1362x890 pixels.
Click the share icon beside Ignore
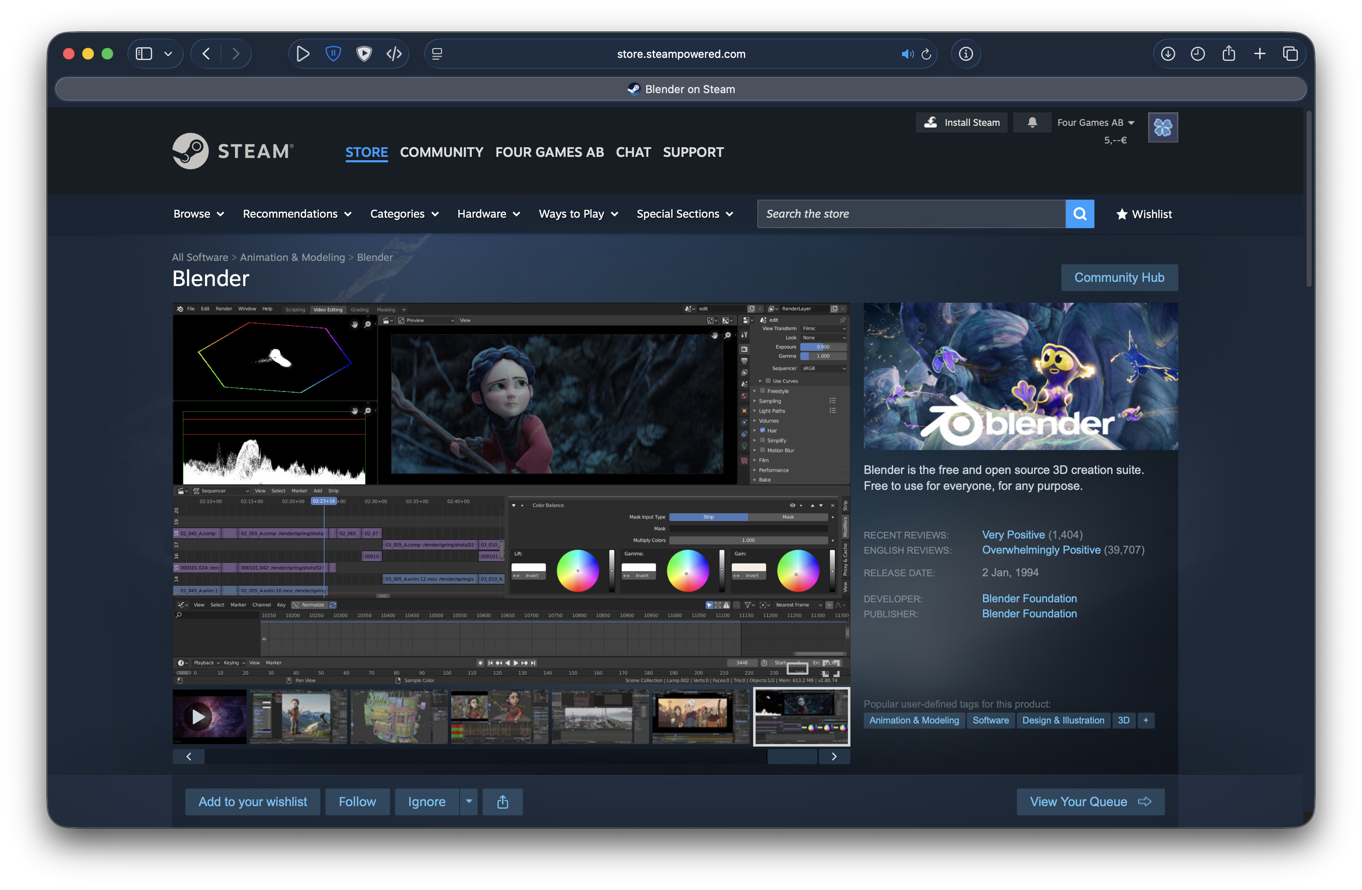[502, 802]
